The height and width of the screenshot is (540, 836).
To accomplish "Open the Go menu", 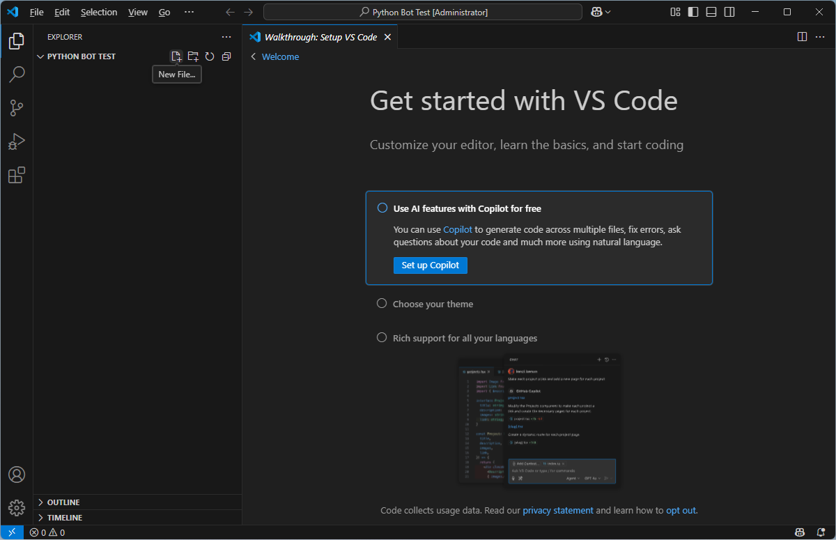I will [x=164, y=13].
